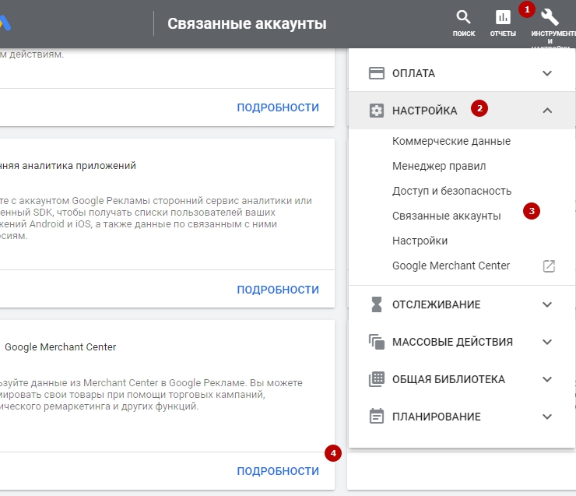Select Коммерческие данные menu item
This screenshot has width=576, height=496.
(451, 141)
